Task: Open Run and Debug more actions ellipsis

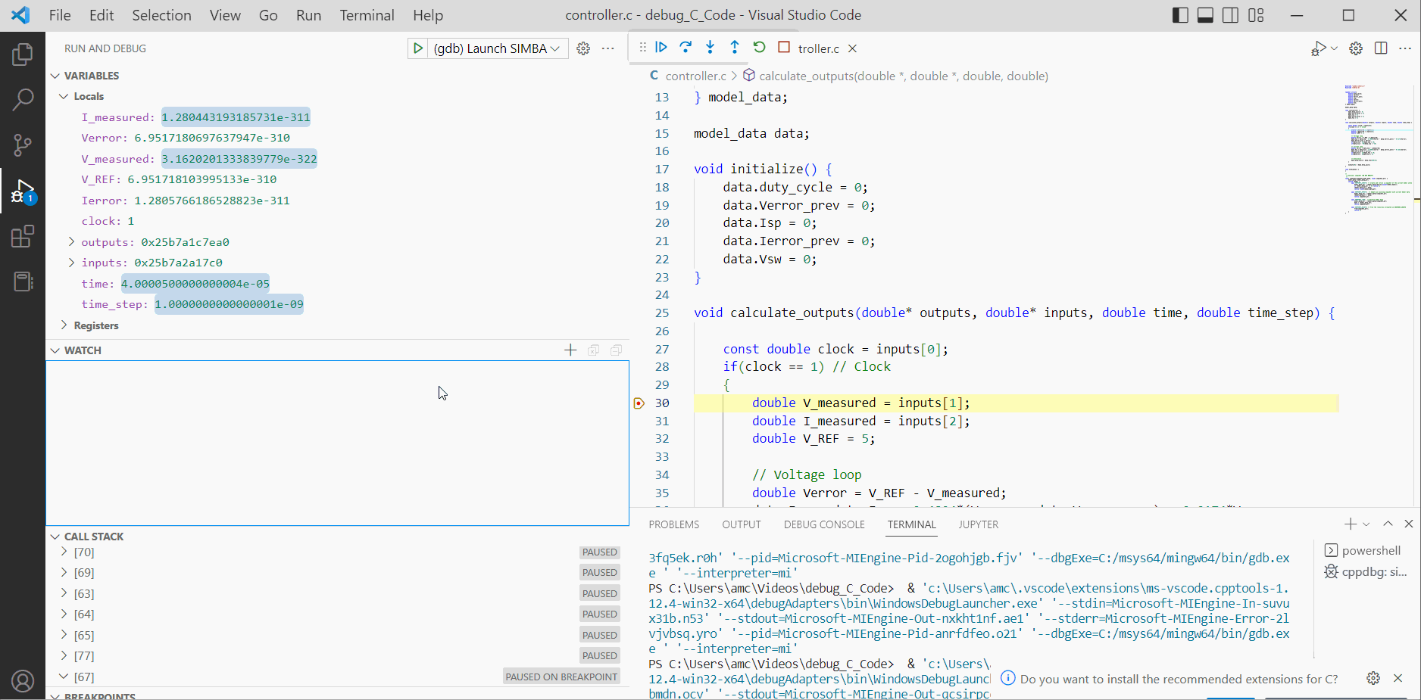Action: [x=607, y=48]
